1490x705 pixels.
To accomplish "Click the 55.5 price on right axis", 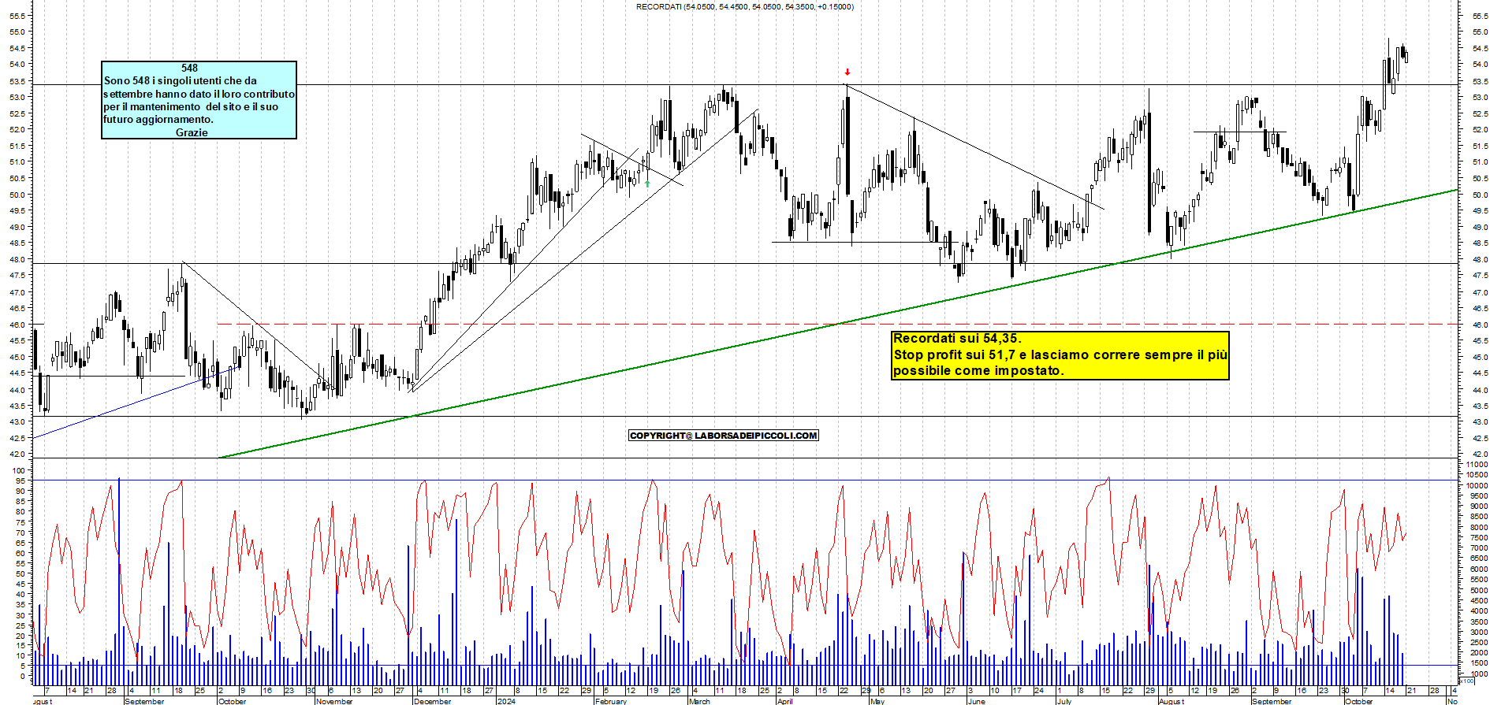I will 1480,16.
